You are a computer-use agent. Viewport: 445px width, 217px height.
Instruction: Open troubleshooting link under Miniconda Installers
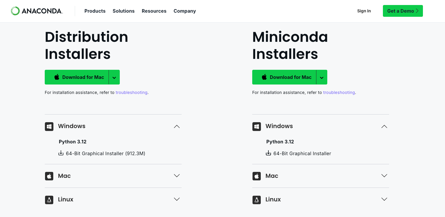coord(339,92)
